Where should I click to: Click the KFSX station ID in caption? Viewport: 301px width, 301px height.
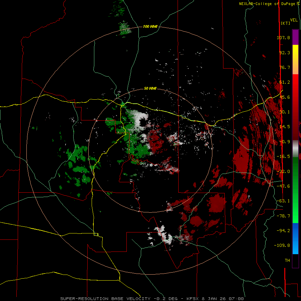click(x=193, y=299)
